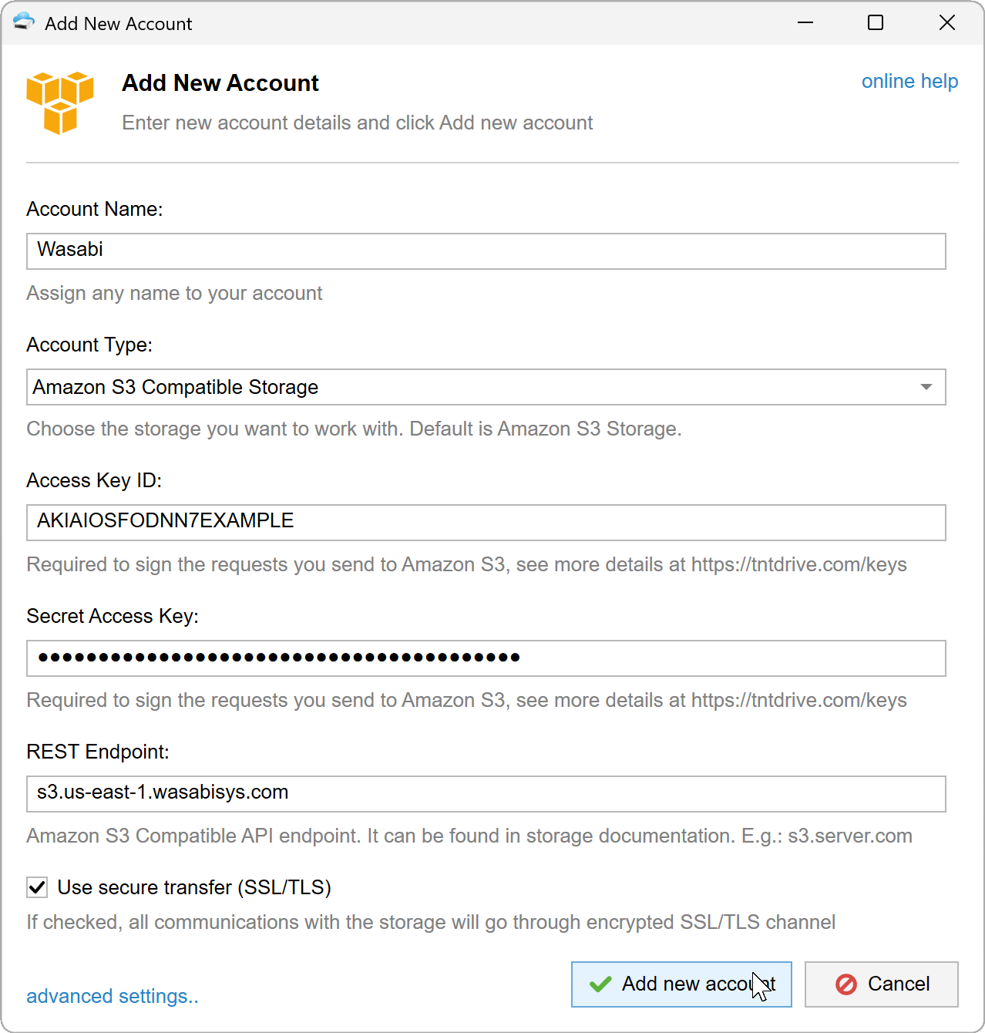
Task: Click the Cancel button
Action: tap(882, 984)
